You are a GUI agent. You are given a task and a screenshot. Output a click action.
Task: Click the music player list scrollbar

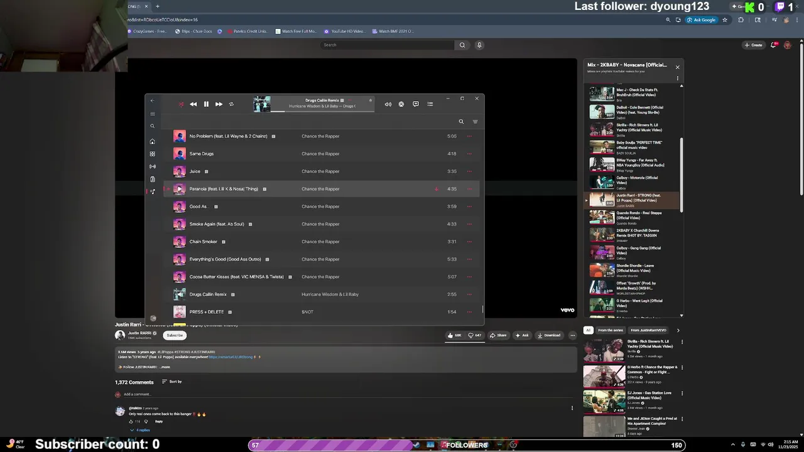[x=483, y=309]
